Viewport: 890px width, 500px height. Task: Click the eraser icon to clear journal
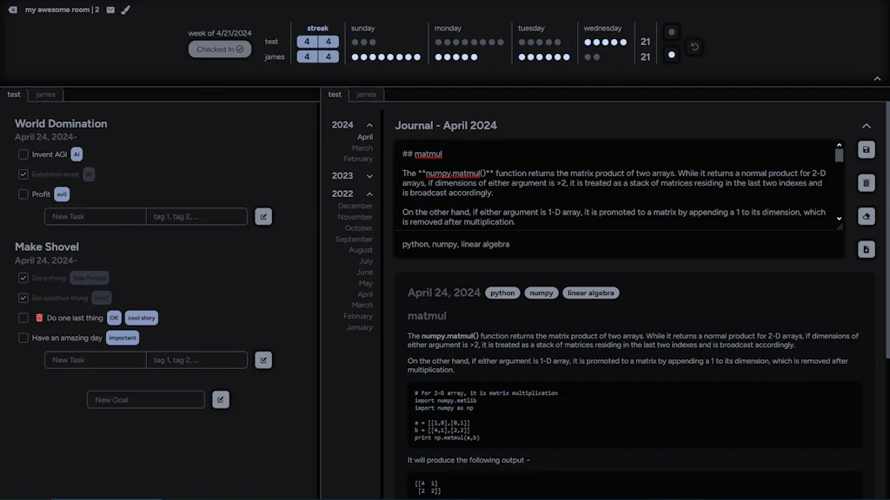(866, 217)
